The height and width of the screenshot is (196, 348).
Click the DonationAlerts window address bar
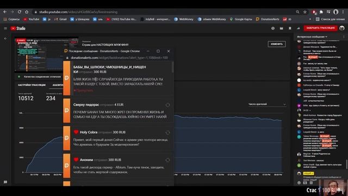(120, 58)
